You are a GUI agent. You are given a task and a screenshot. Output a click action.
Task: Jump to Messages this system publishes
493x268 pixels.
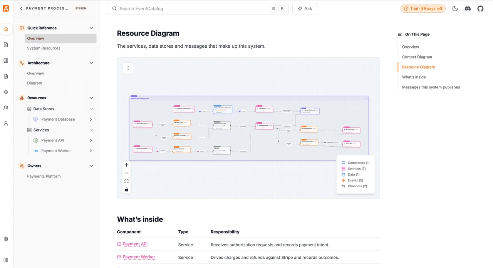[x=431, y=87]
